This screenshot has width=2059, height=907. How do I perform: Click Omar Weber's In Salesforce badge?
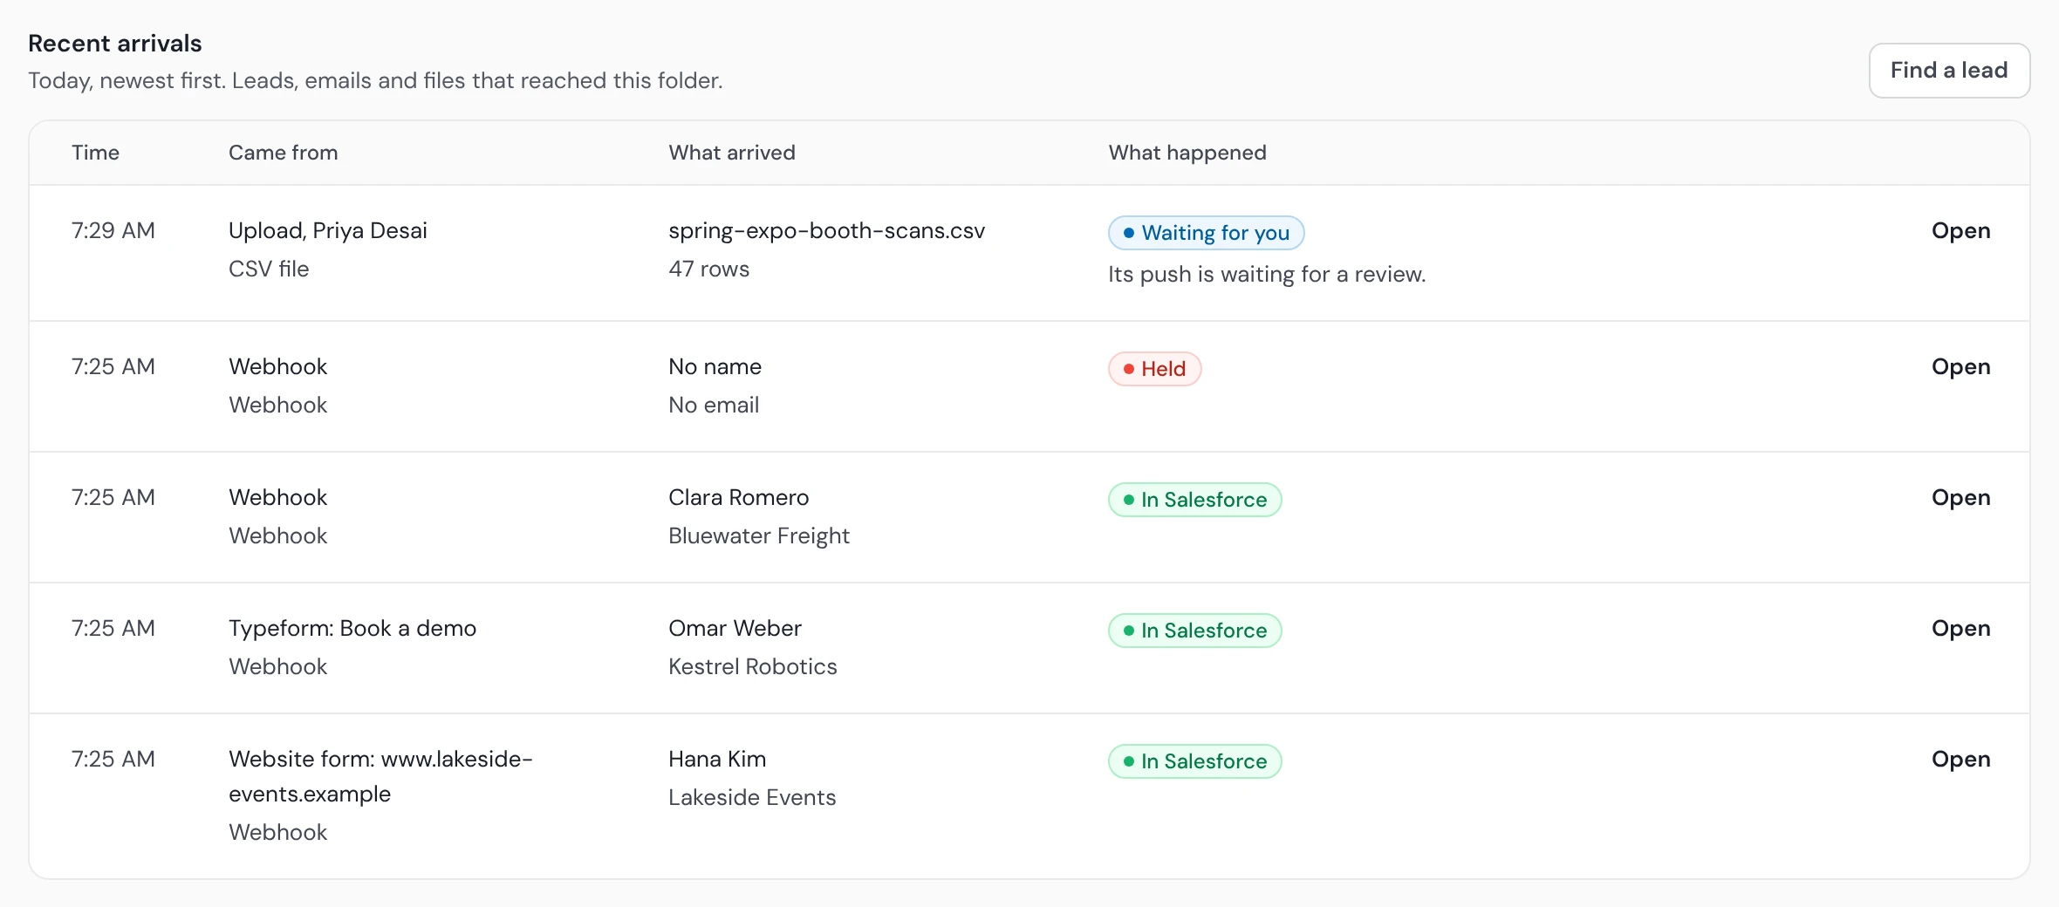point(1194,631)
